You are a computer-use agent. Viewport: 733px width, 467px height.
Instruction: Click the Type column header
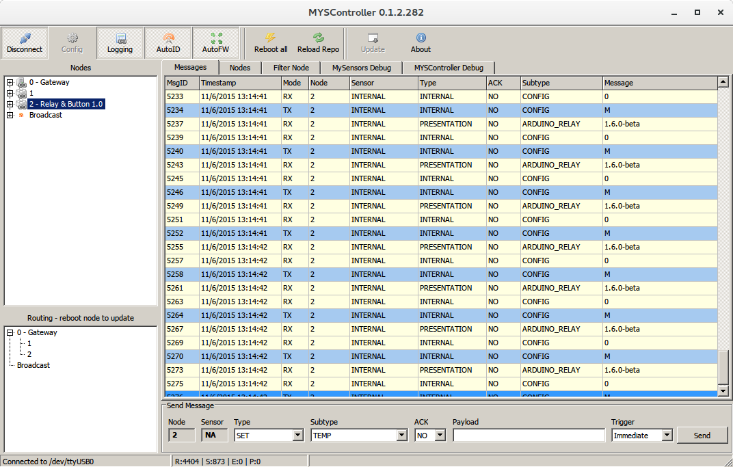click(451, 83)
